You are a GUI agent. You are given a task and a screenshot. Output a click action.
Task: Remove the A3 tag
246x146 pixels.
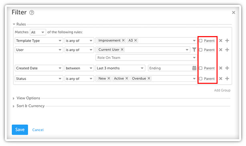[x=135, y=41]
